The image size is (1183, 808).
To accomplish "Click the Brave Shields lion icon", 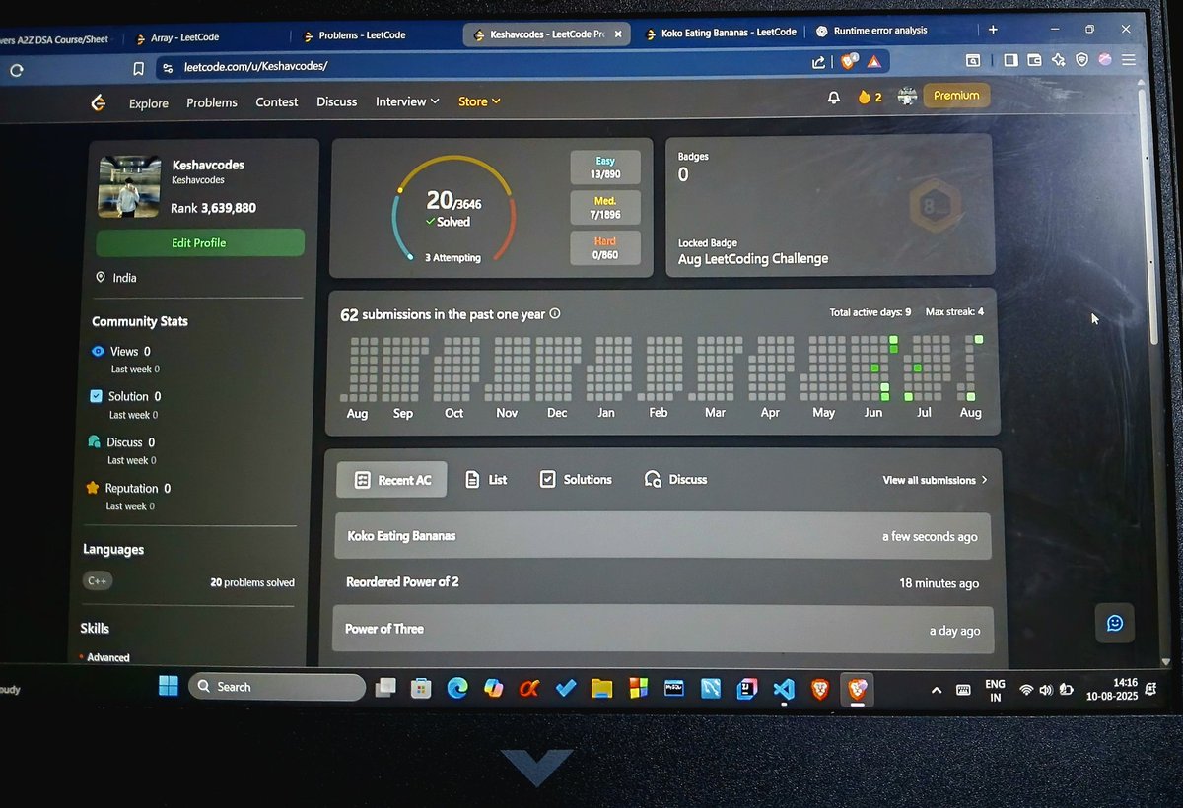I will (849, 61).
